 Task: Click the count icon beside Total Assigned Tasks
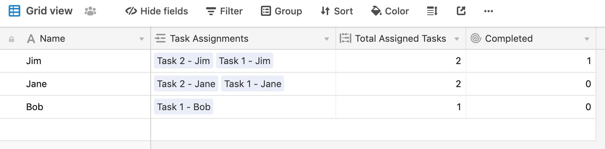(x=345, y=39)
